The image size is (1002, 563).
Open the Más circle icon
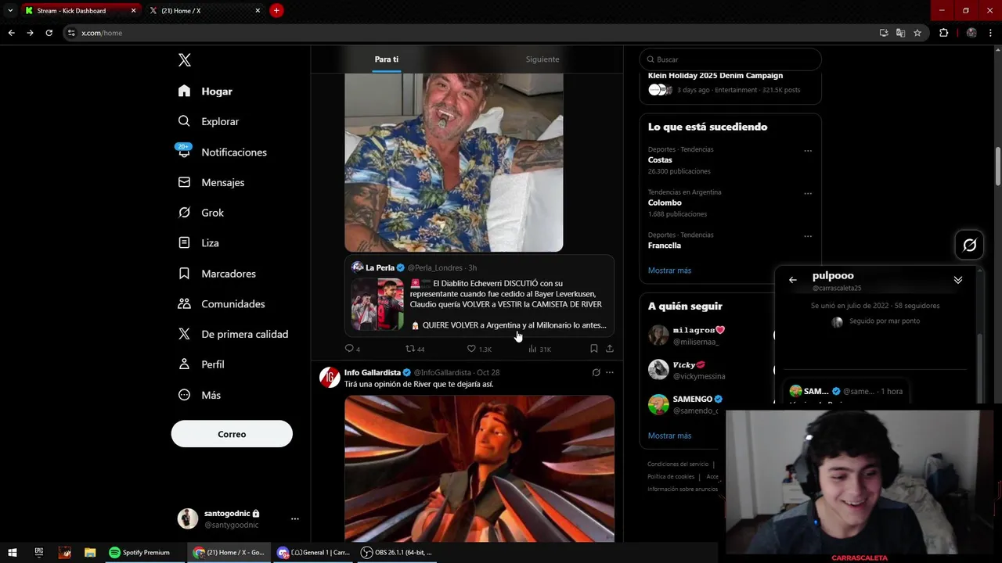tap(184, 395)
